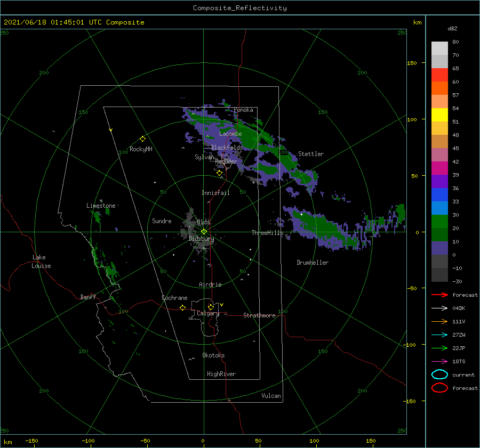Click the Calgary city label
The width and height of the screenshot is (480, 448).
click(x=208, y=313)
